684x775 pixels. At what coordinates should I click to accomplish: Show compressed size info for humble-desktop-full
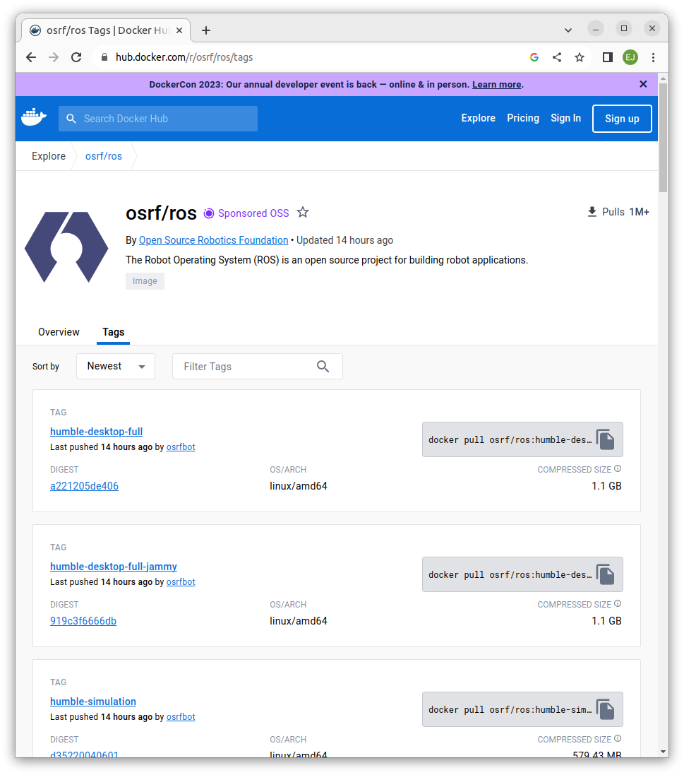[x=618, y=468]
